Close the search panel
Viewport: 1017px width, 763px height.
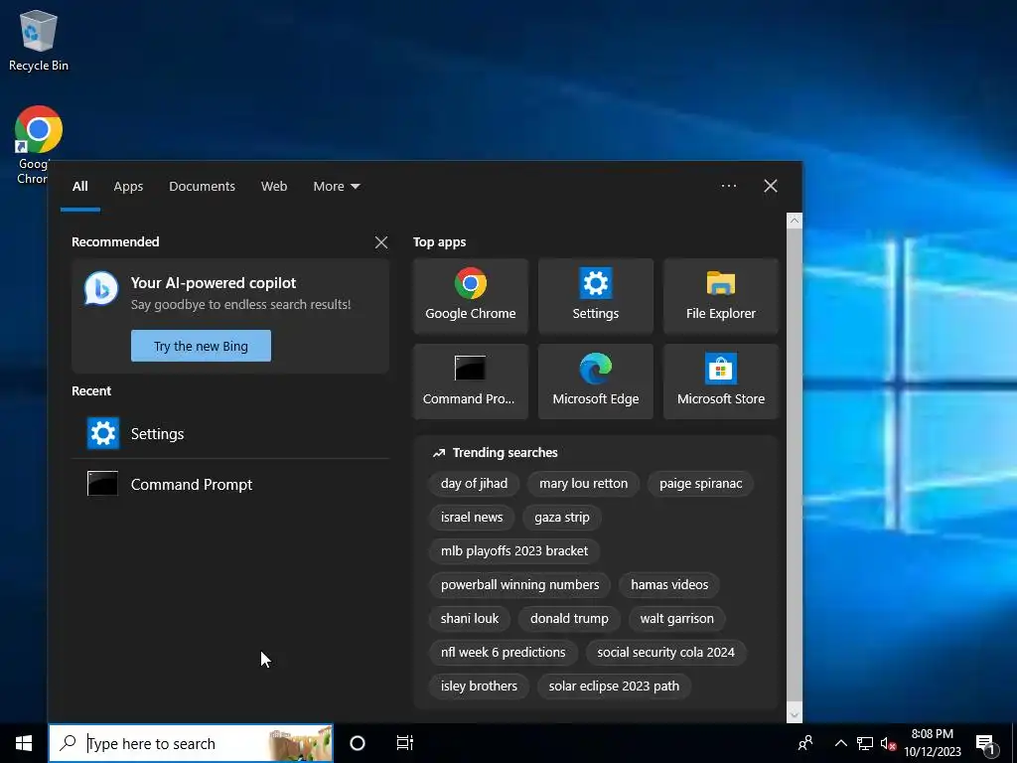point(771,186)
